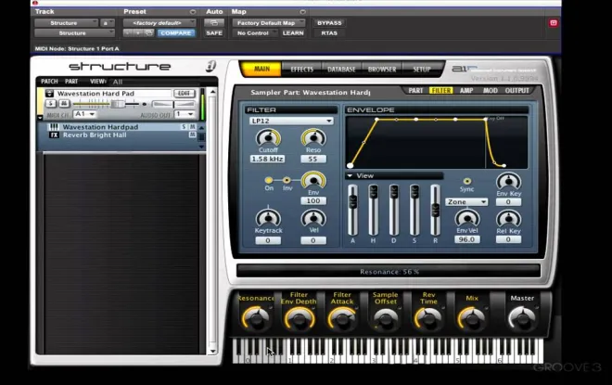Click the Attack (A) envelope slider
This screenshot has height=385, width=612.
pos(352,210)
